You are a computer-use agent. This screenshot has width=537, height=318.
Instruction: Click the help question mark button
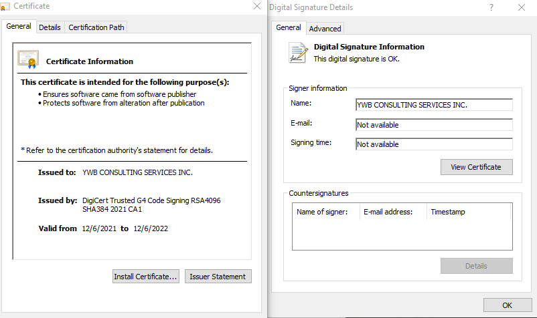pos(491,7)
